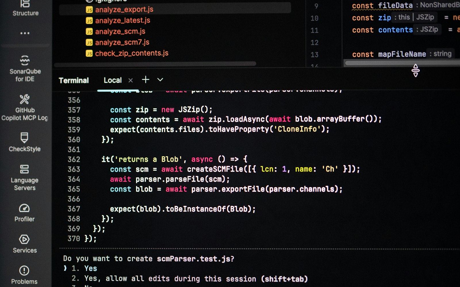Click the 'returns a Blob' test name
460x287 pixels.
[x=148, y=159]
